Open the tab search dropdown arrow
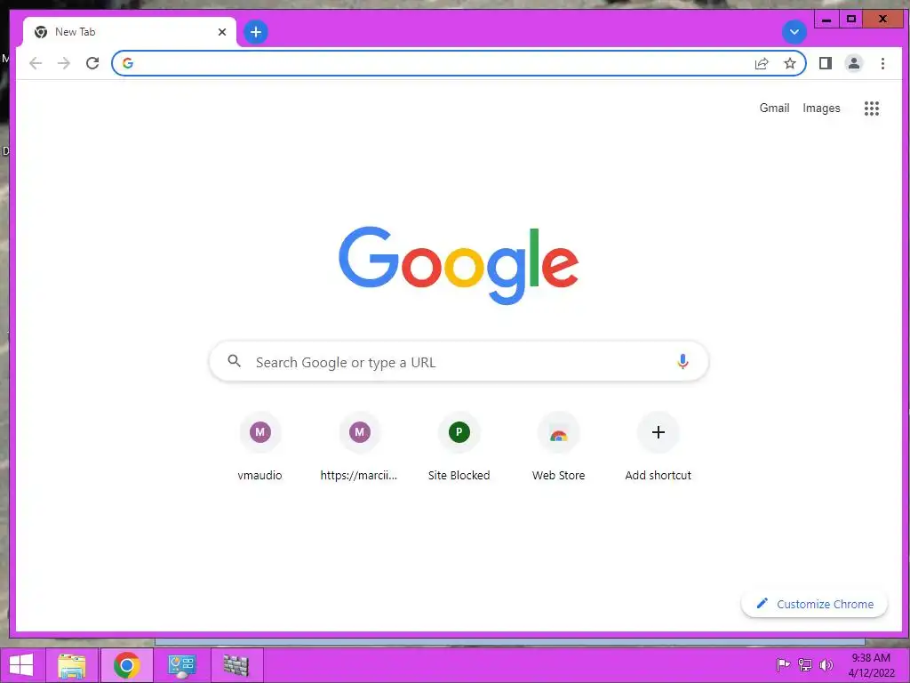 coord(794,32)
